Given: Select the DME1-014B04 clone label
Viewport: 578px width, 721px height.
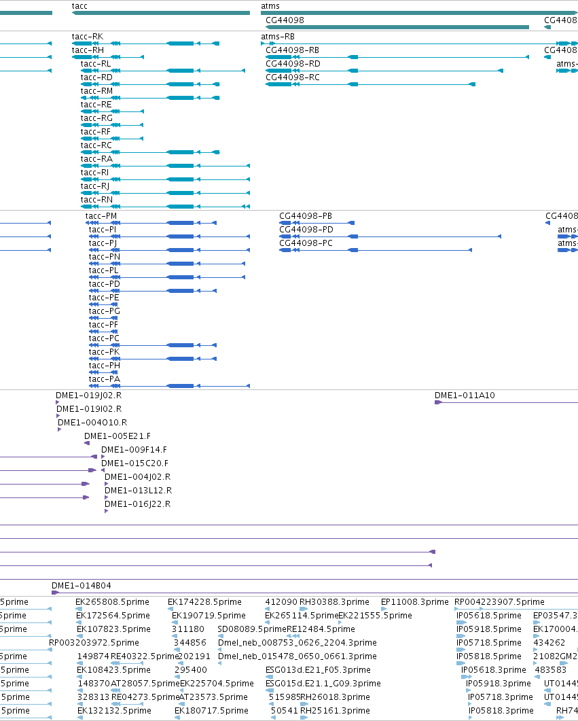Looking at the screenshot, I should [82, 586].
